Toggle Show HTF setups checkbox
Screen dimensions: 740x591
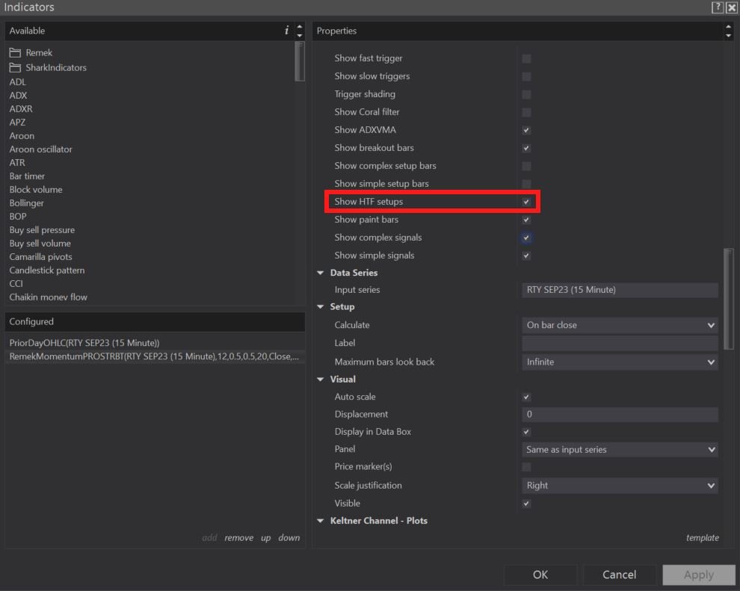pyautogui.click(x=526, y=202)
